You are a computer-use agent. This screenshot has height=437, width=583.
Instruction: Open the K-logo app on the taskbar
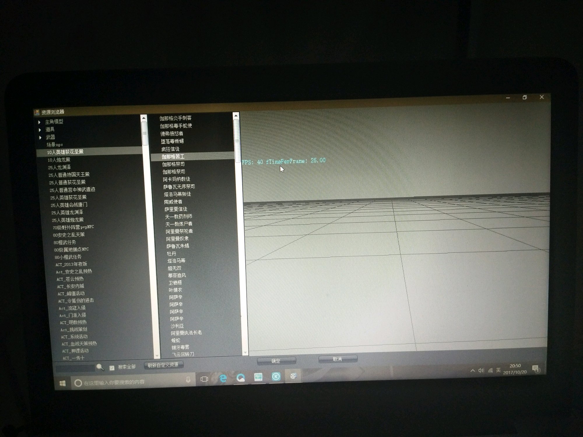[x=276, y=376]
